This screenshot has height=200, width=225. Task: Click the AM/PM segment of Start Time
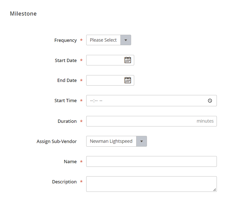101,101
